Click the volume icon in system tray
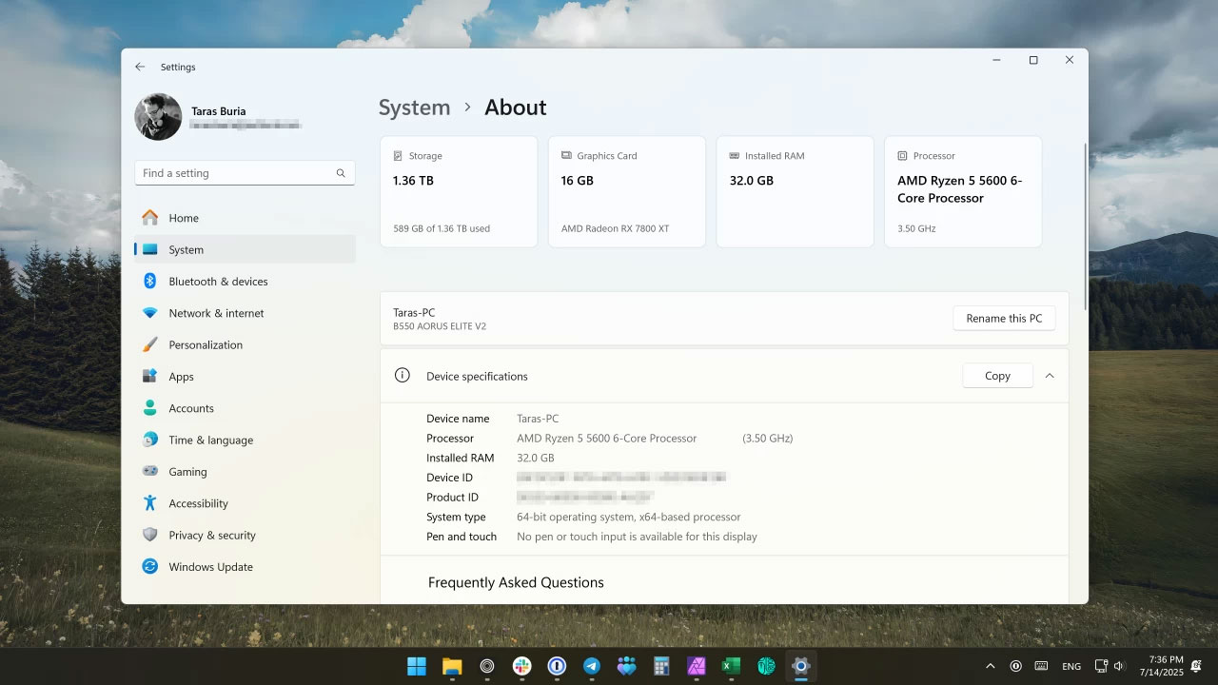Screen dimensions: 1218x685 (x=1119, y=666)
